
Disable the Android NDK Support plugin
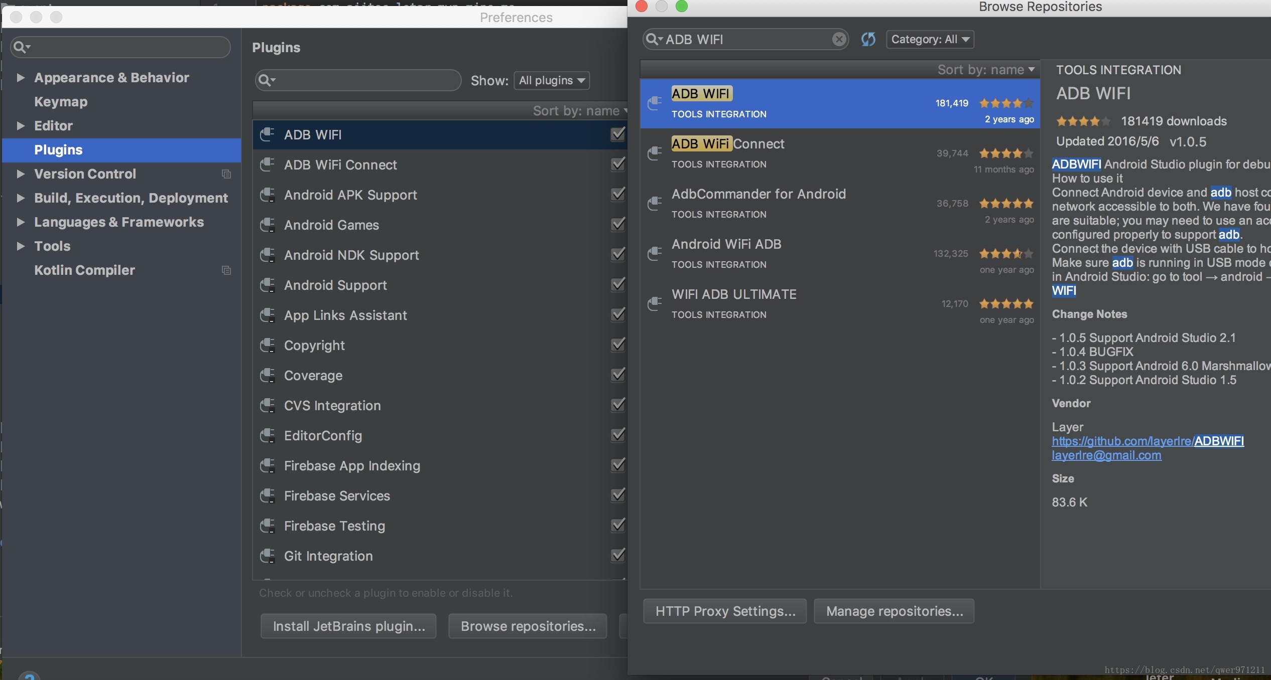point(618,254)
